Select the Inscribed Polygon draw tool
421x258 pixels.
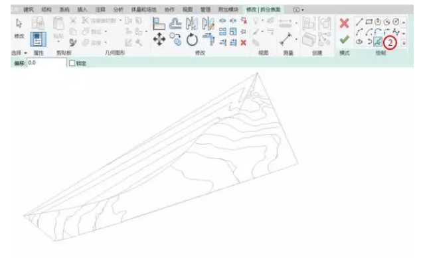[378, 22]
